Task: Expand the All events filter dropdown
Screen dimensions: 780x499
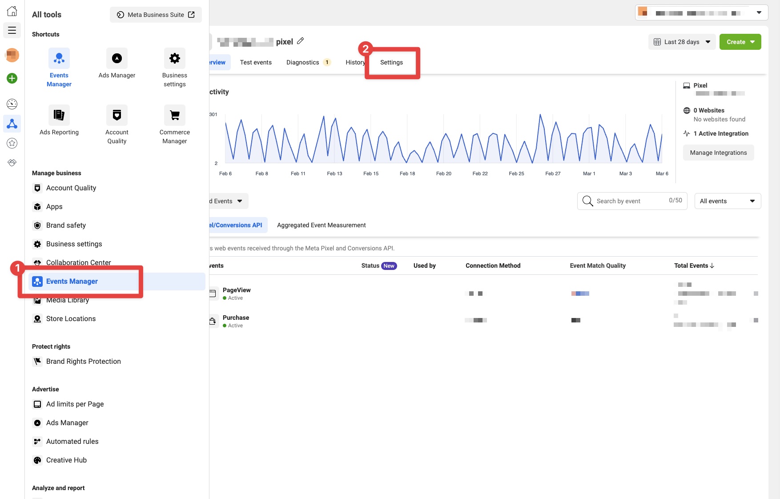Action: [x=728, y=201]
